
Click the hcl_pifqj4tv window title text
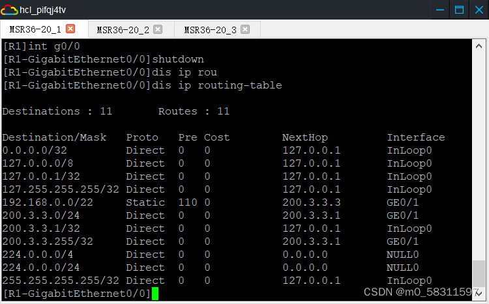[43, 10]
